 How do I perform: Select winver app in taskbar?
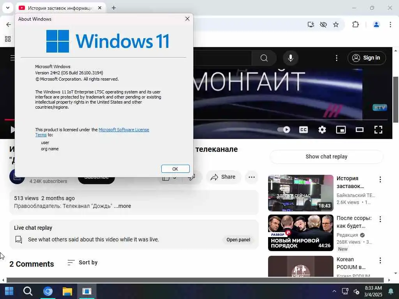[x=87, y=291]
